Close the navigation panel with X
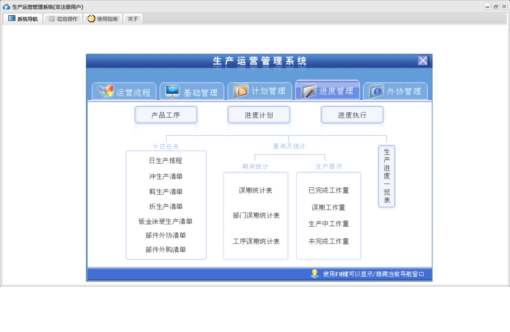 tap(423, 61)
